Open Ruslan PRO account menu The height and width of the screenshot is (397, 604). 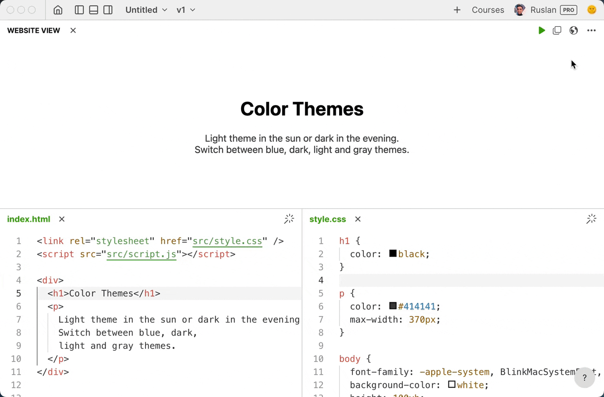coord(546,10)
